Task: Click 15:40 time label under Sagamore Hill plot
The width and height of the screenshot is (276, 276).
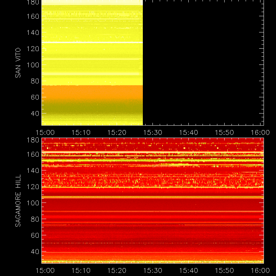Action: 188,270
